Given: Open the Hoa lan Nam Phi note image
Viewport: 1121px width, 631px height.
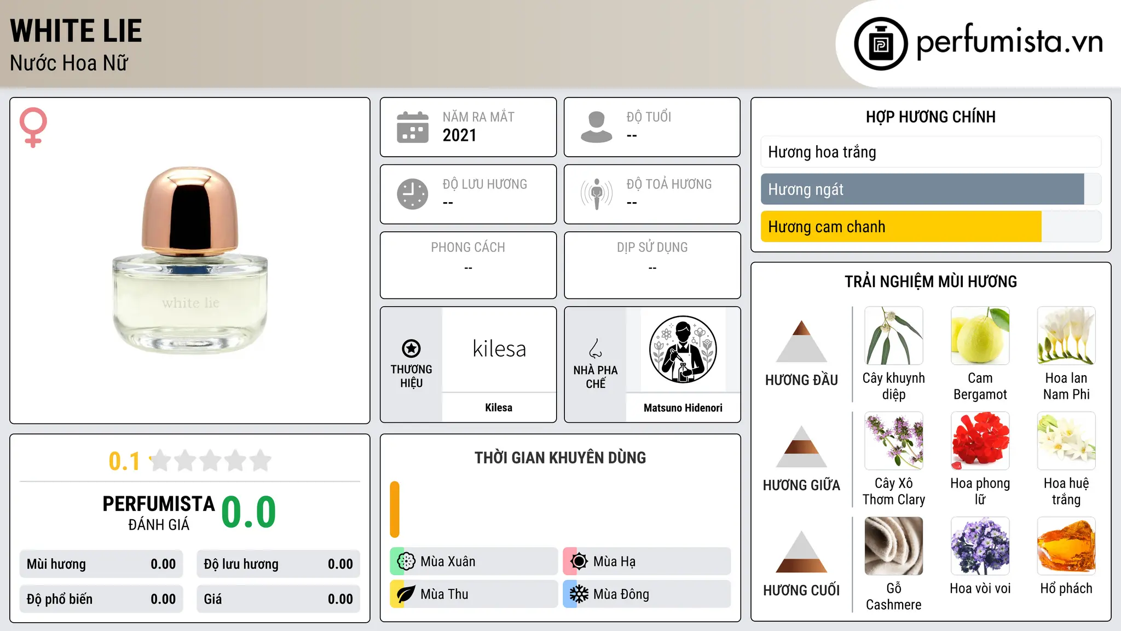Looking at the screenshot, I should pos(1066,336).
